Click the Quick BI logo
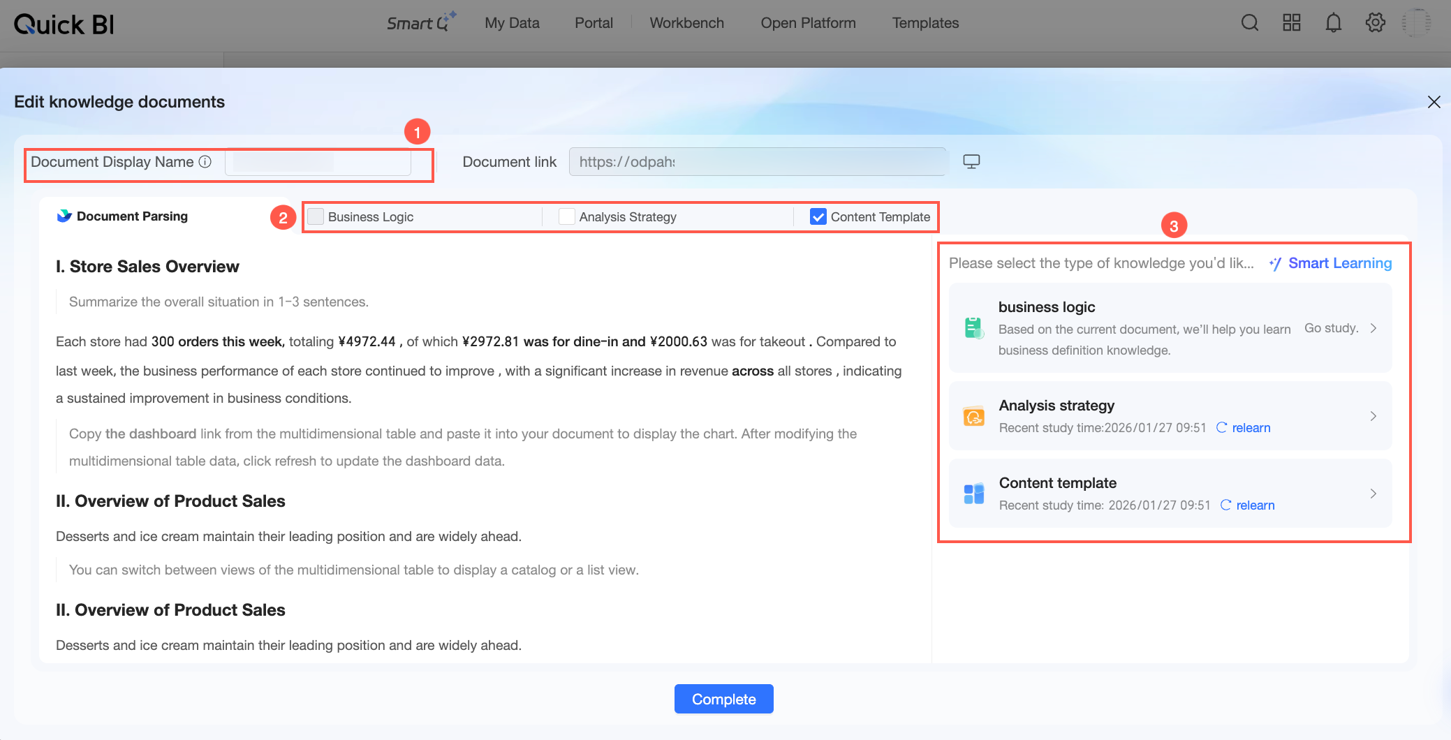 coord(64,24)
